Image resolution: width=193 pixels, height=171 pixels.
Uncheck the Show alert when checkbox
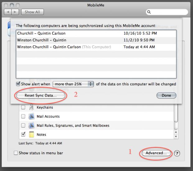coord(18,84)
